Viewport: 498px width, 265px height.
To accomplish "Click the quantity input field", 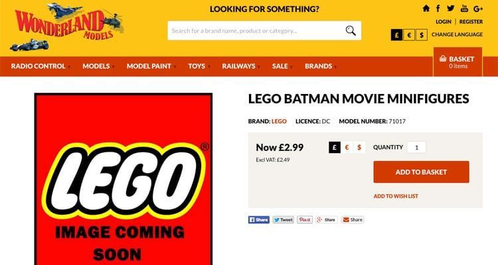I will tap(416, 148).
